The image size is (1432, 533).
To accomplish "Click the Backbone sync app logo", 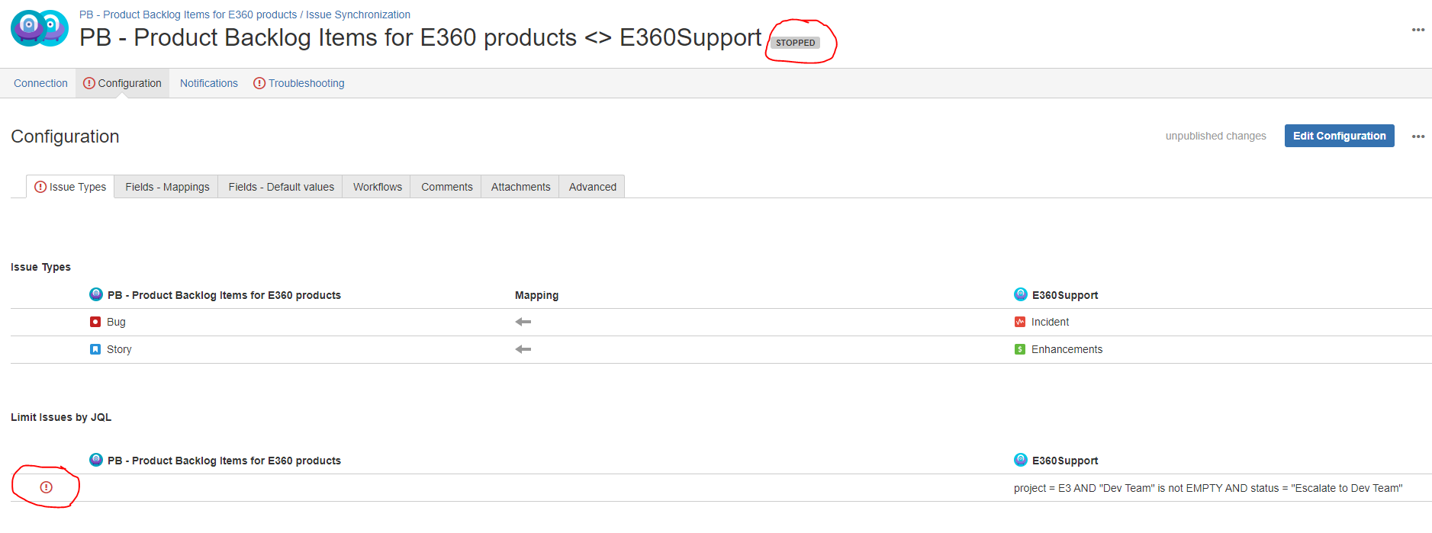I will (x=40, y=29).
